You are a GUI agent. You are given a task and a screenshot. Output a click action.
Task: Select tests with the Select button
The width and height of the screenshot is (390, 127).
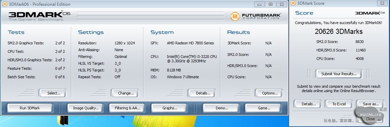click(54, 93)
